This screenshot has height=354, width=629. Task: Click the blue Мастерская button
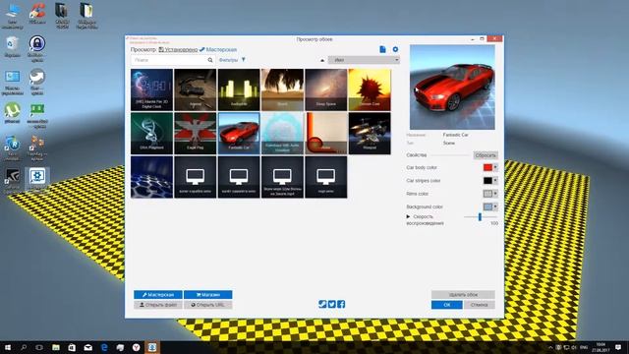coord(158,295)
